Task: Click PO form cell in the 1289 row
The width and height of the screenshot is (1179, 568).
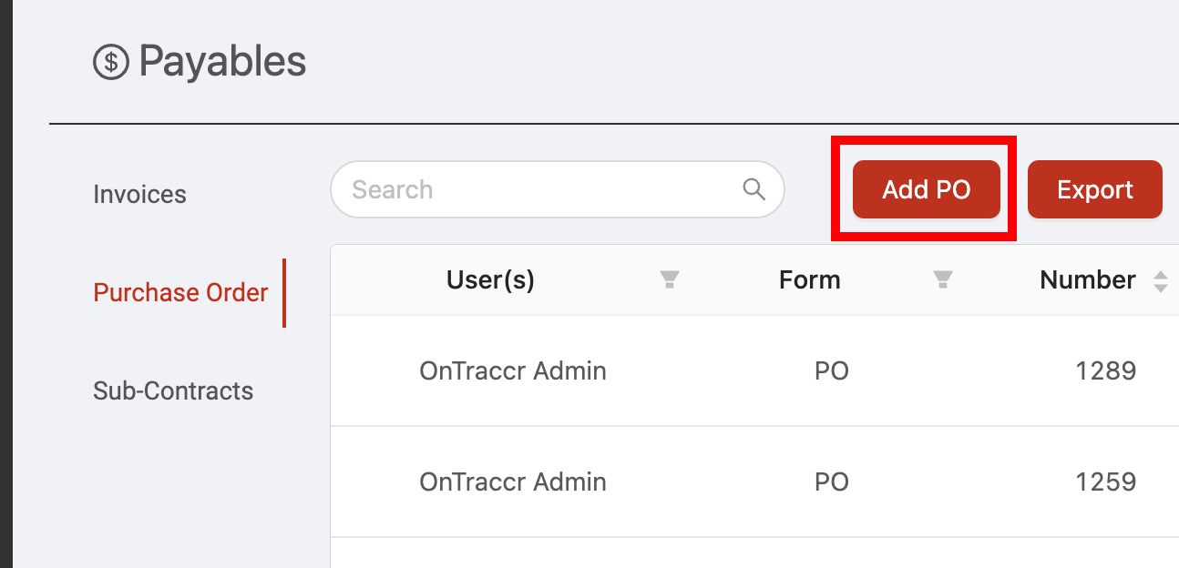Action: [x=832, y=370]
